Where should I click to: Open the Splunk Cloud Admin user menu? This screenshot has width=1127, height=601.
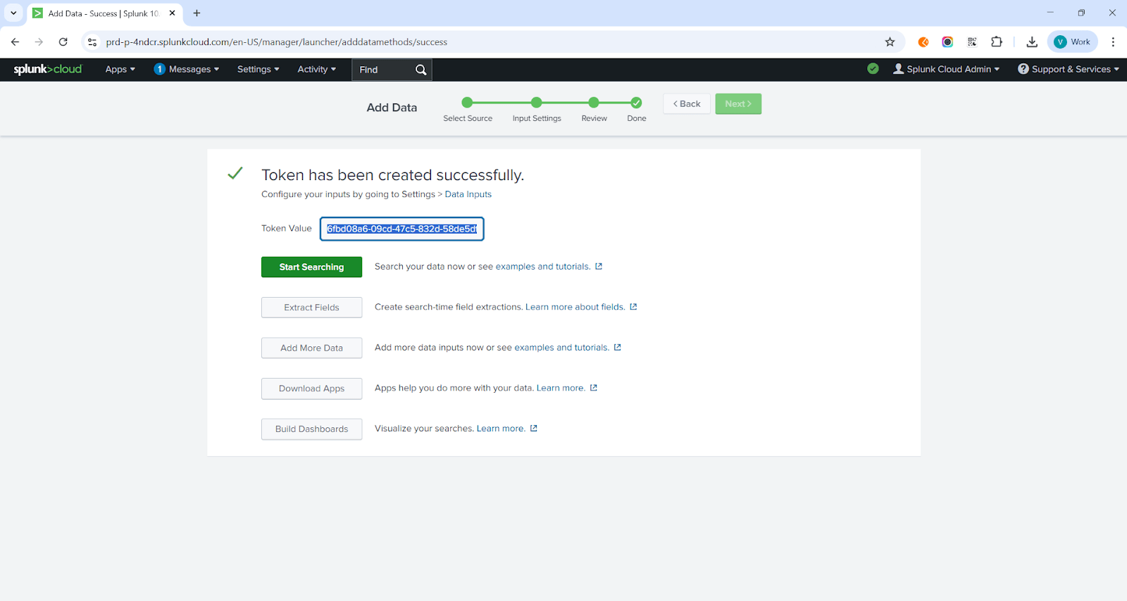click(946, 69)
